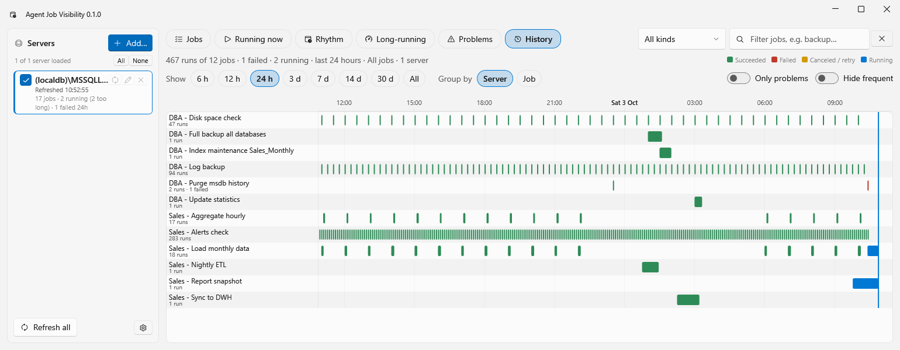Click the Agent Job Visibility app icon in title bar
The height and width of the screenshot is (350, 900).
click(x=13, y=14)
